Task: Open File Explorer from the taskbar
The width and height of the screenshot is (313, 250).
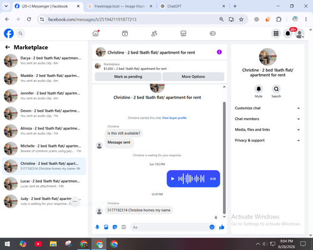Action: pos(53,244)
